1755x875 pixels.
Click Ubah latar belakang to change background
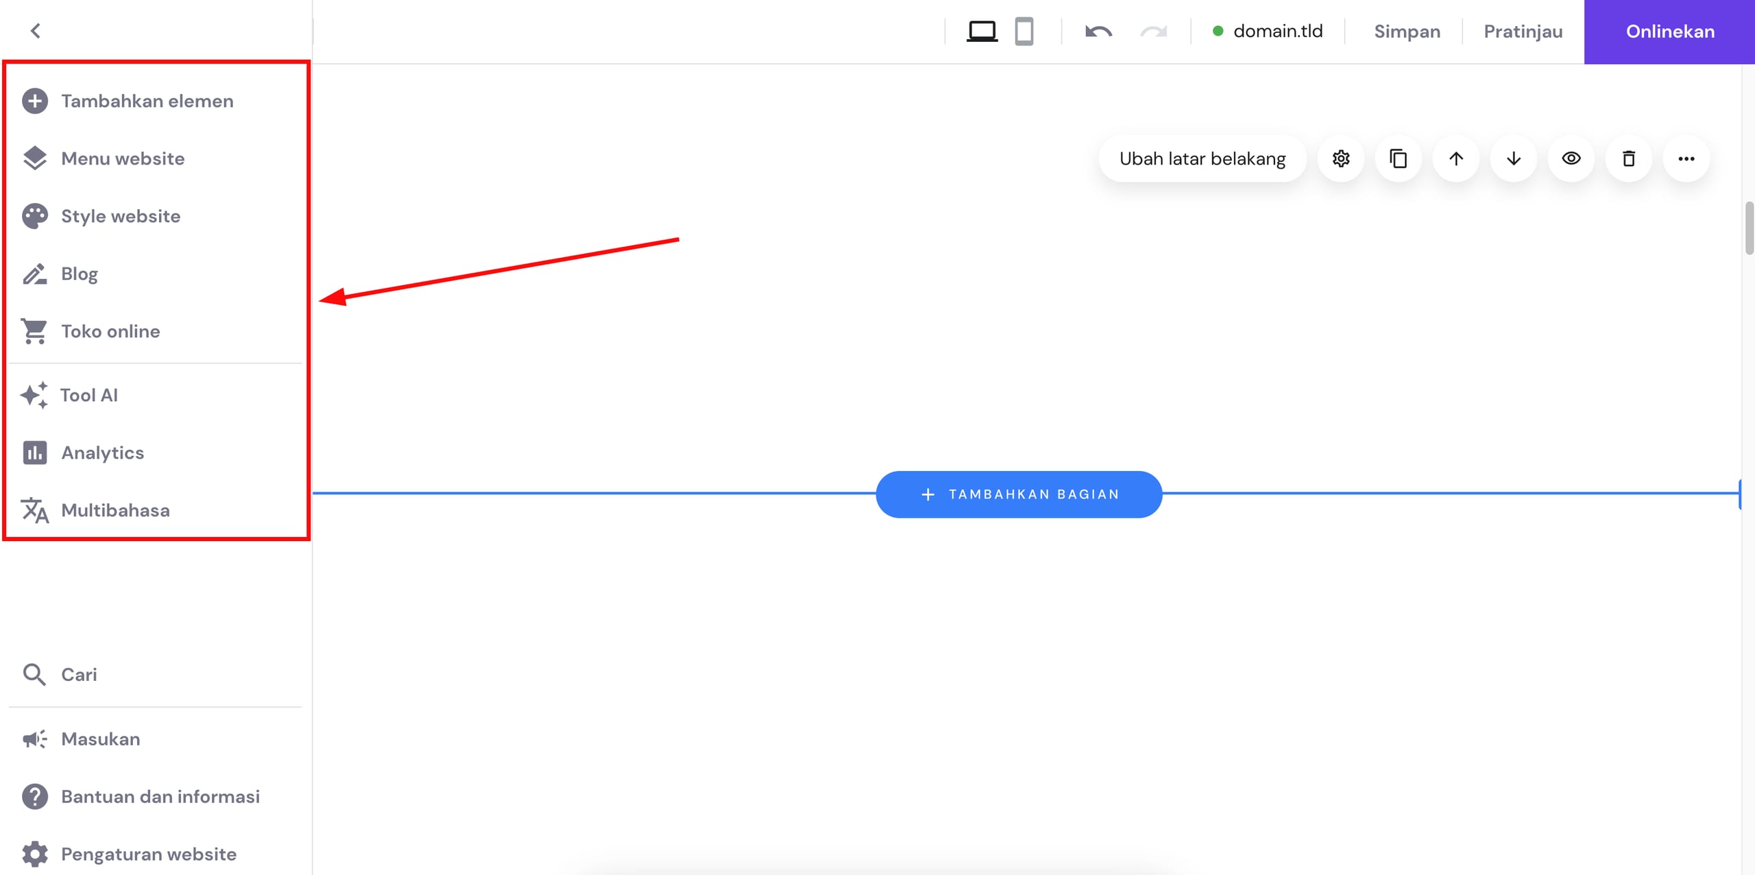click(x=1202, y=158)
